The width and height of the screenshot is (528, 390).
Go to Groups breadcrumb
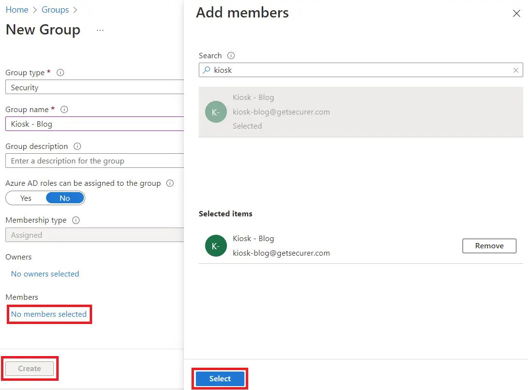click(x=55, y=10)
